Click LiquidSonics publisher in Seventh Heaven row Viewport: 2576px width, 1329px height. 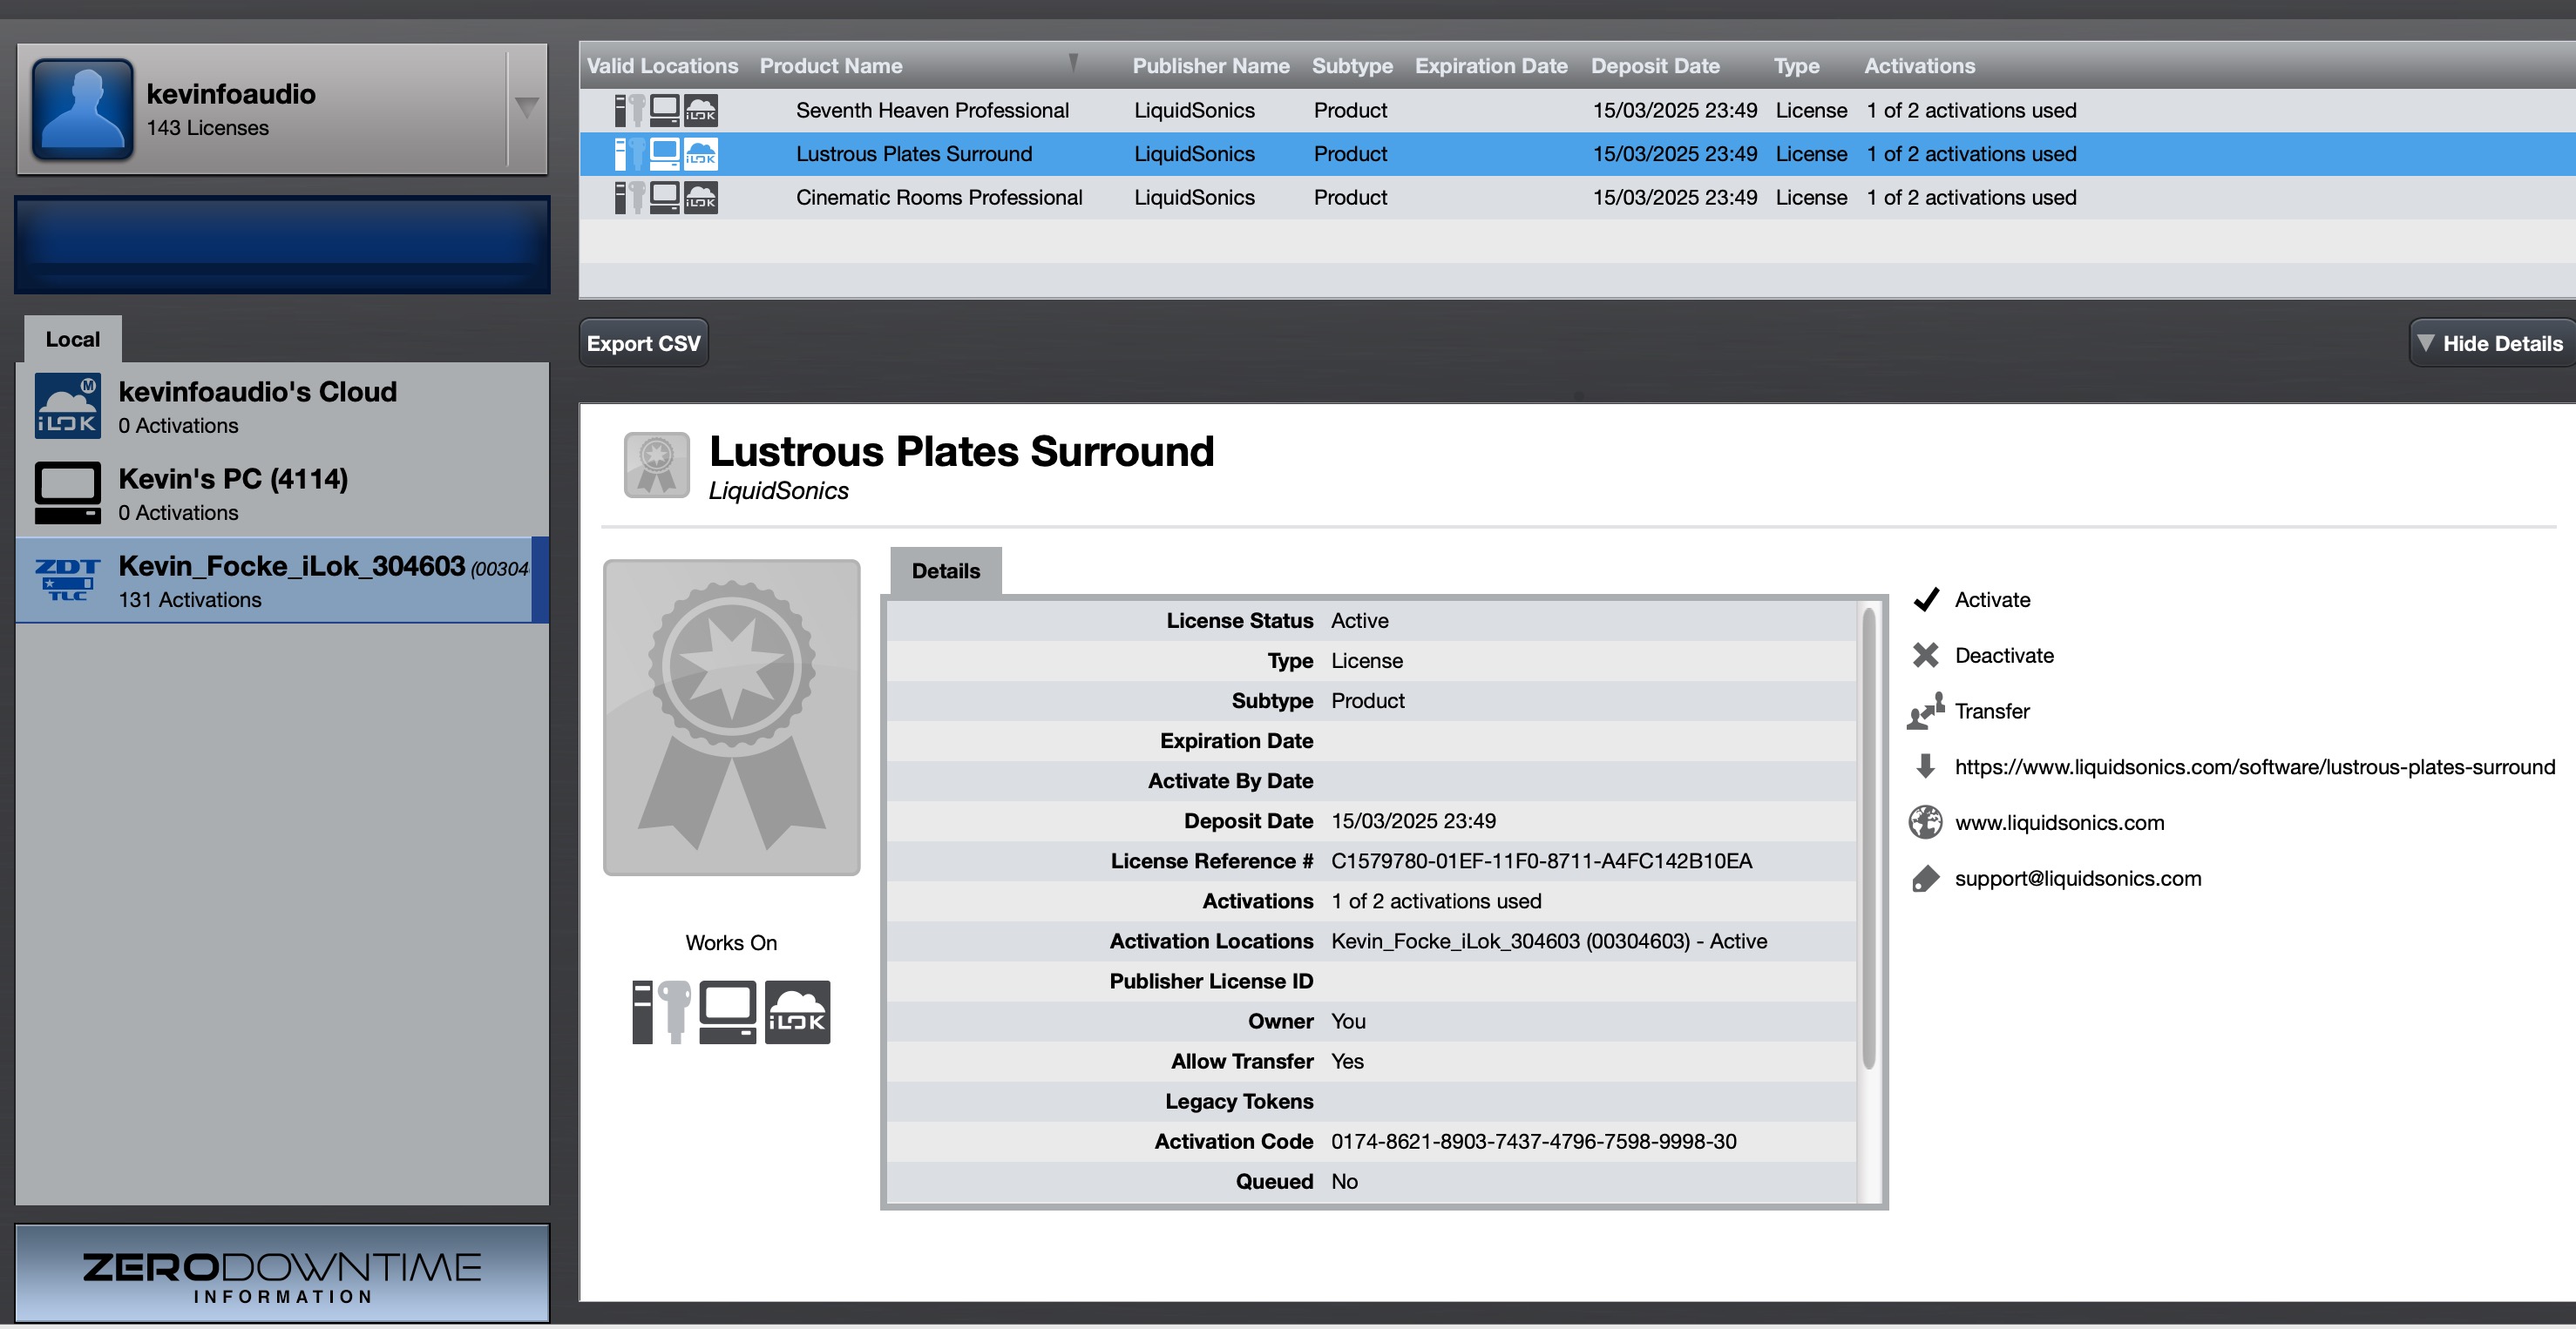click(1194, 111)
